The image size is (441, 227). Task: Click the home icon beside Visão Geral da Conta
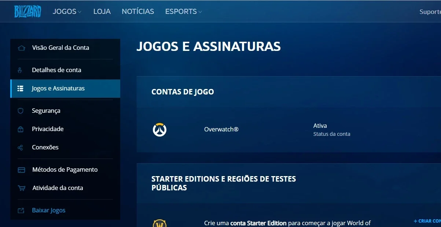(x=21, y=48)
